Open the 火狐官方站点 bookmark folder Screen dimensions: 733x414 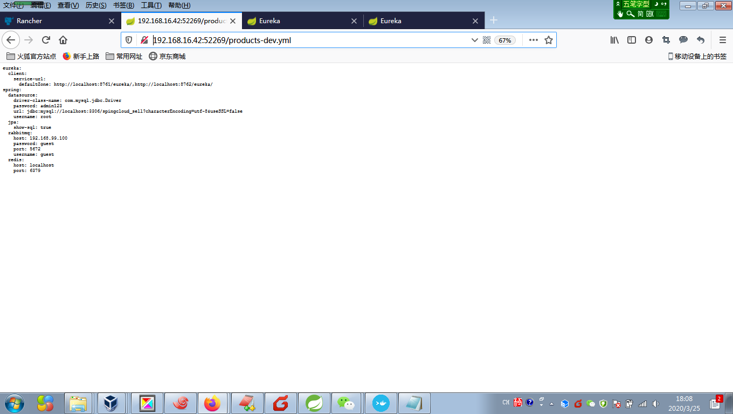tap(31, 56)
